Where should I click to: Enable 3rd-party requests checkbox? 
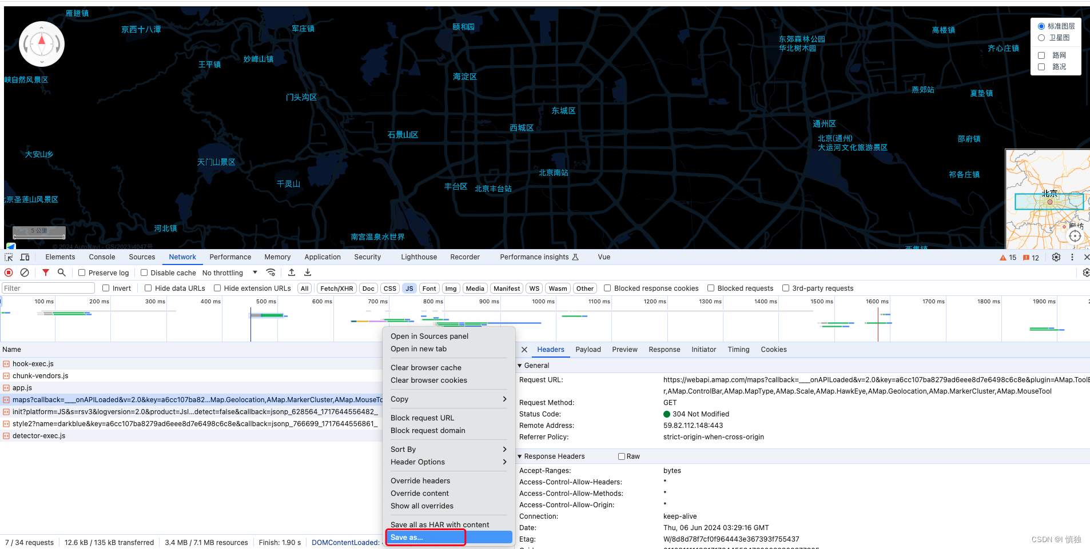click(786, 288)
